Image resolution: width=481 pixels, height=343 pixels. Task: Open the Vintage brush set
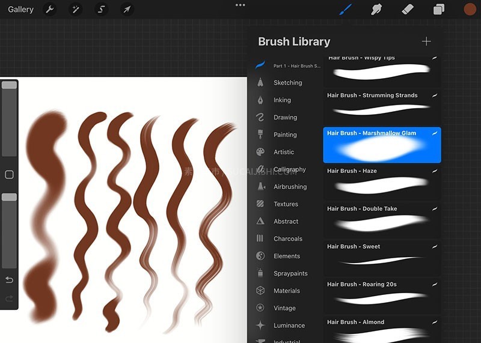tap(284, 308)
